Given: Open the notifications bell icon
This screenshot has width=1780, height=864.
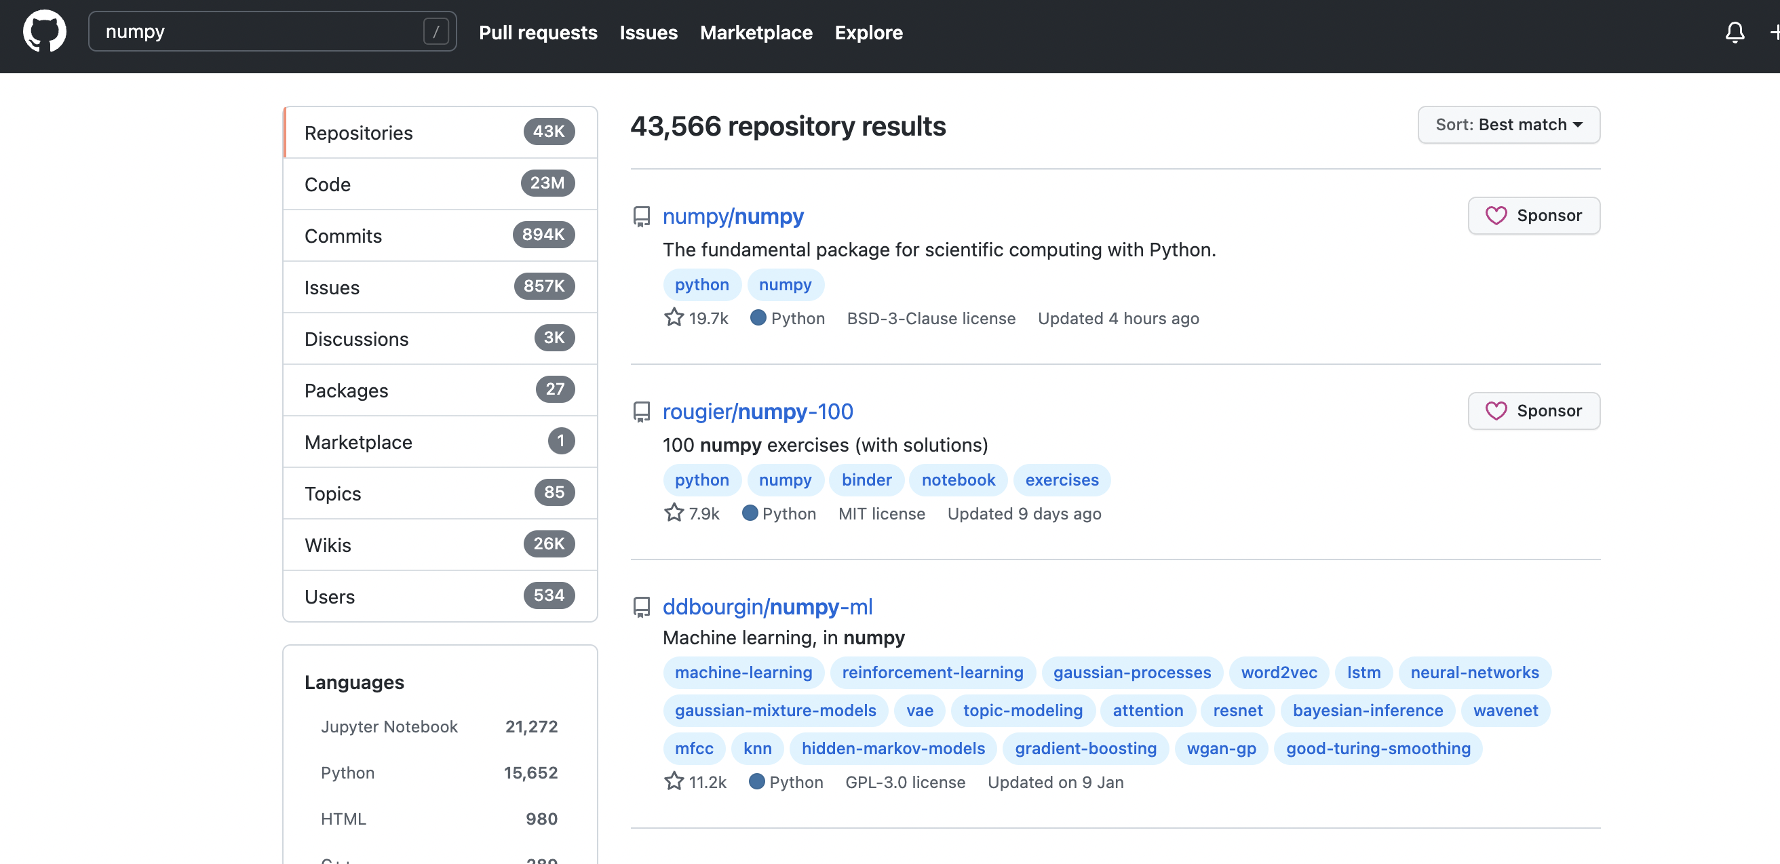Looking at the screenshot, I should pos(1735,33).
